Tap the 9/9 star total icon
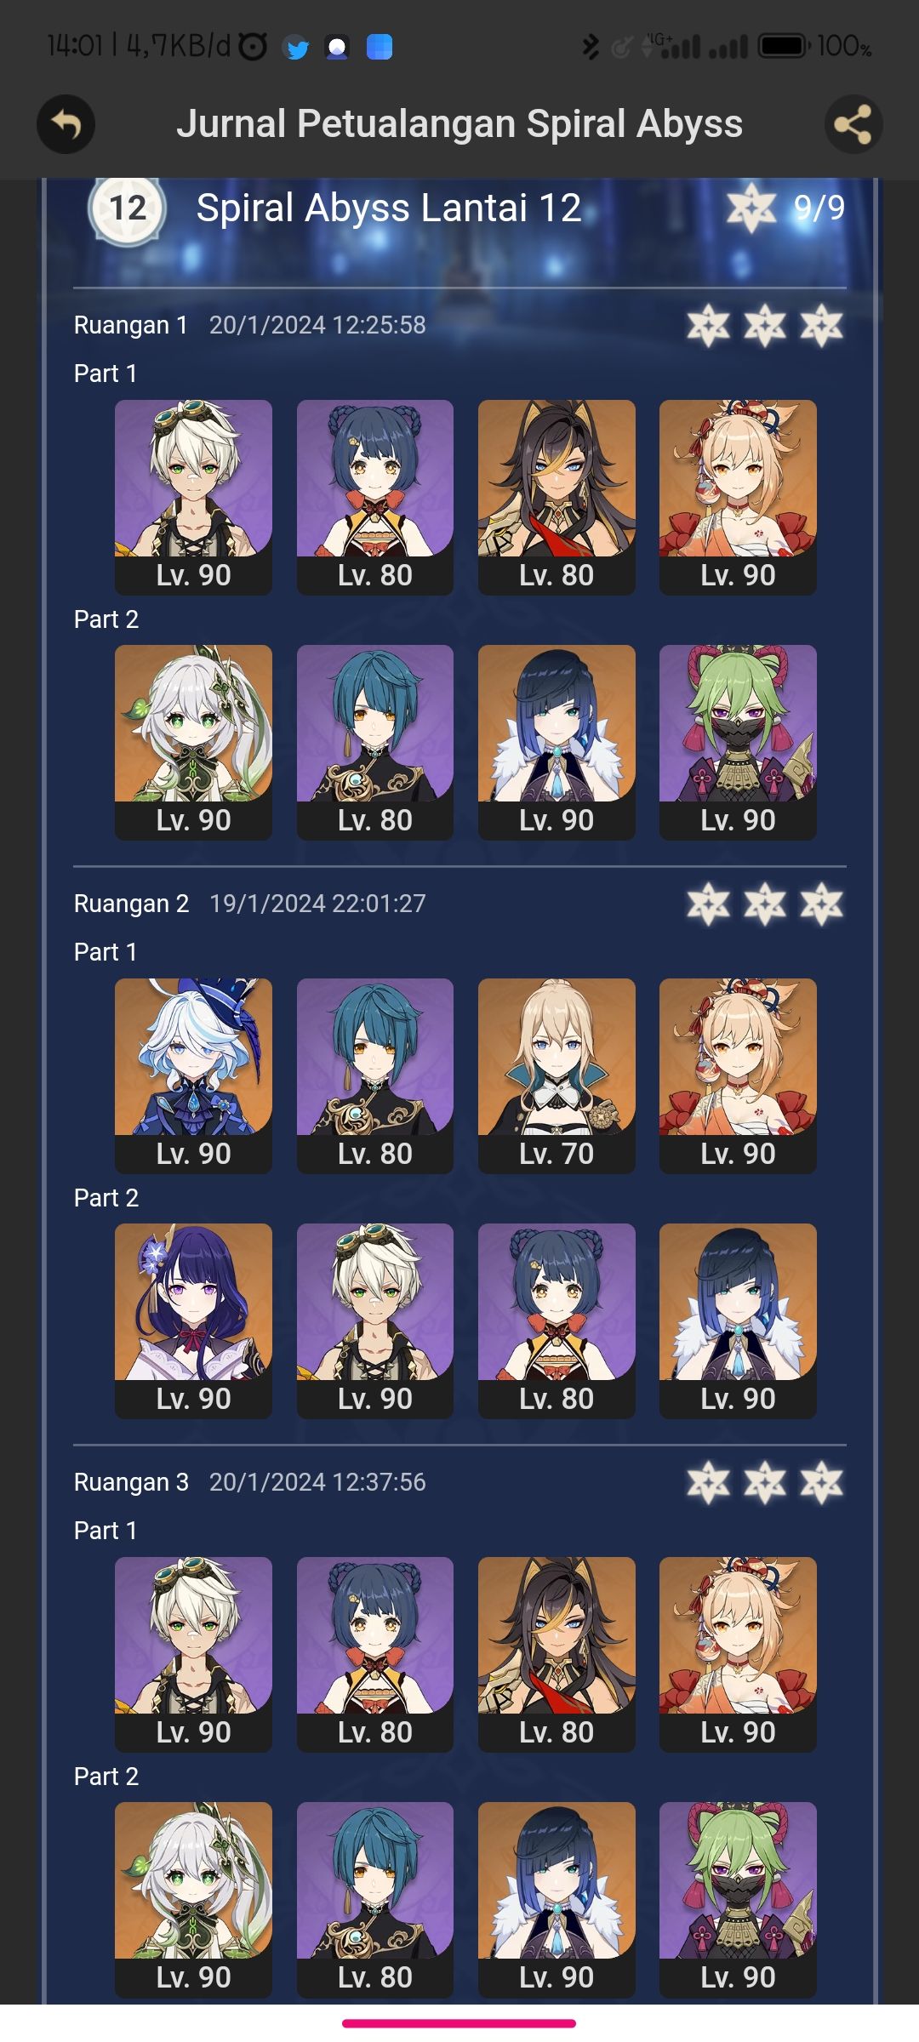The image size is (919, 2042). [x=751, y=208]
